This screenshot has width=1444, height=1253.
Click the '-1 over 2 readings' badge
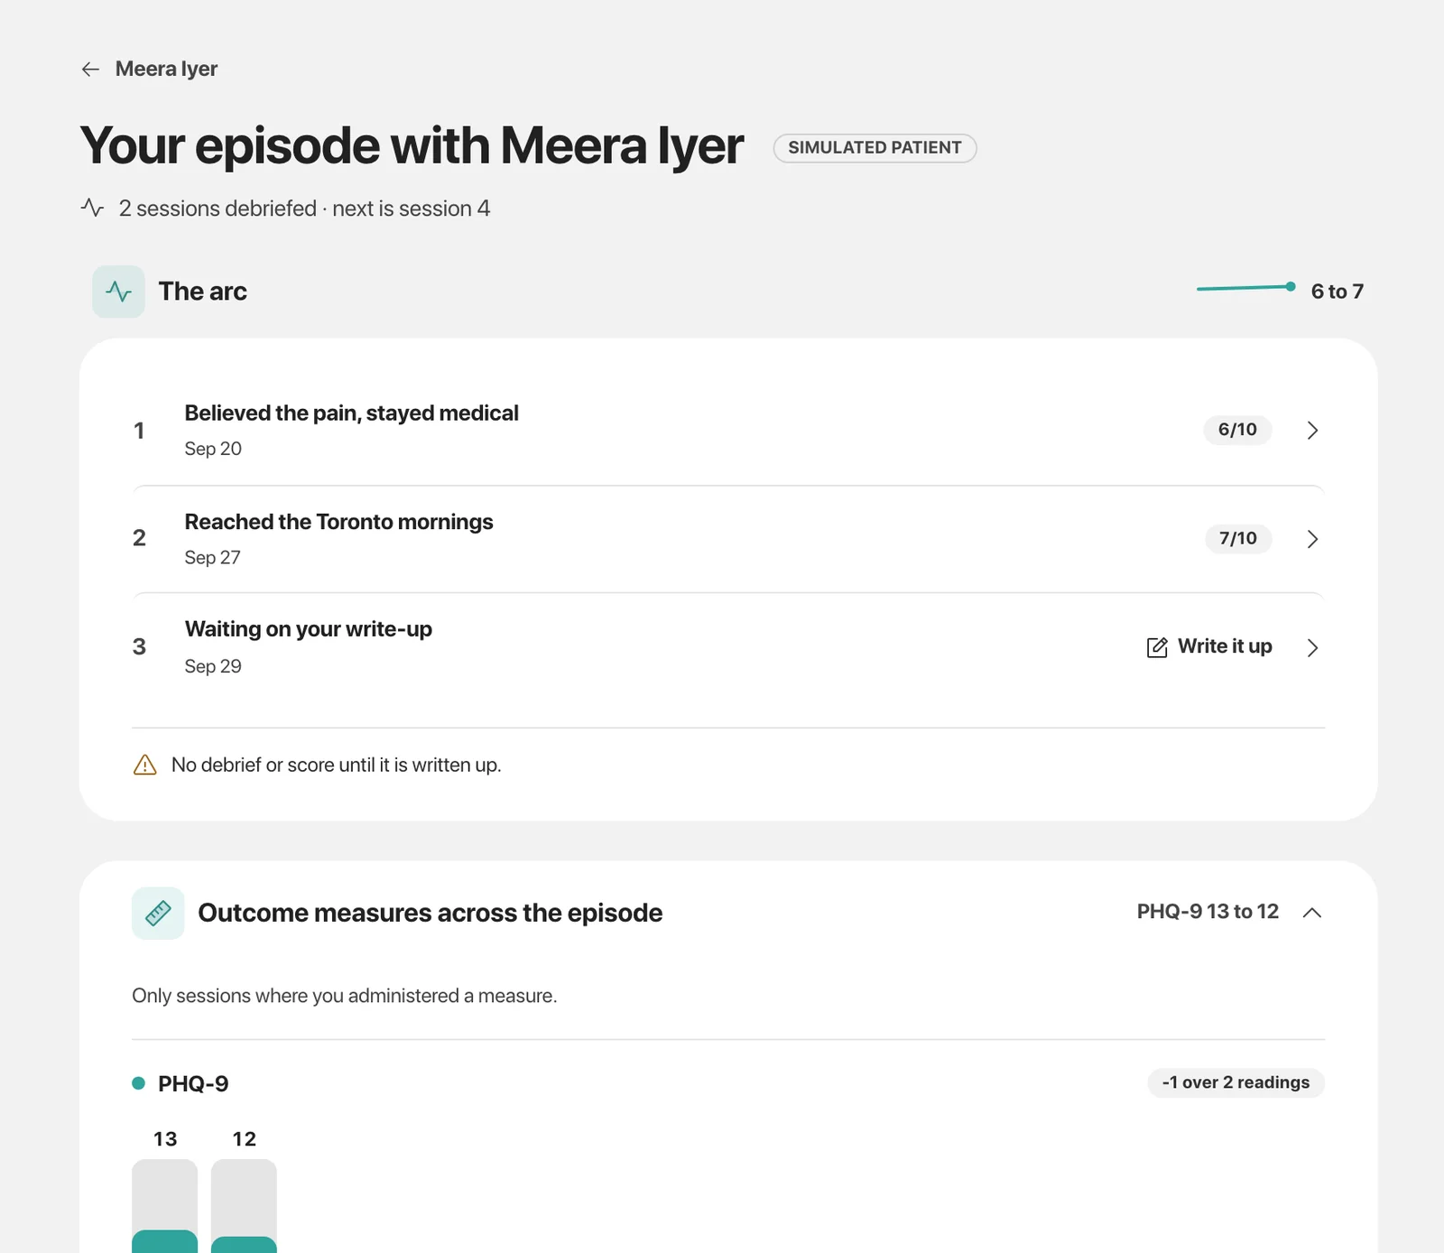[1236, 1082]
